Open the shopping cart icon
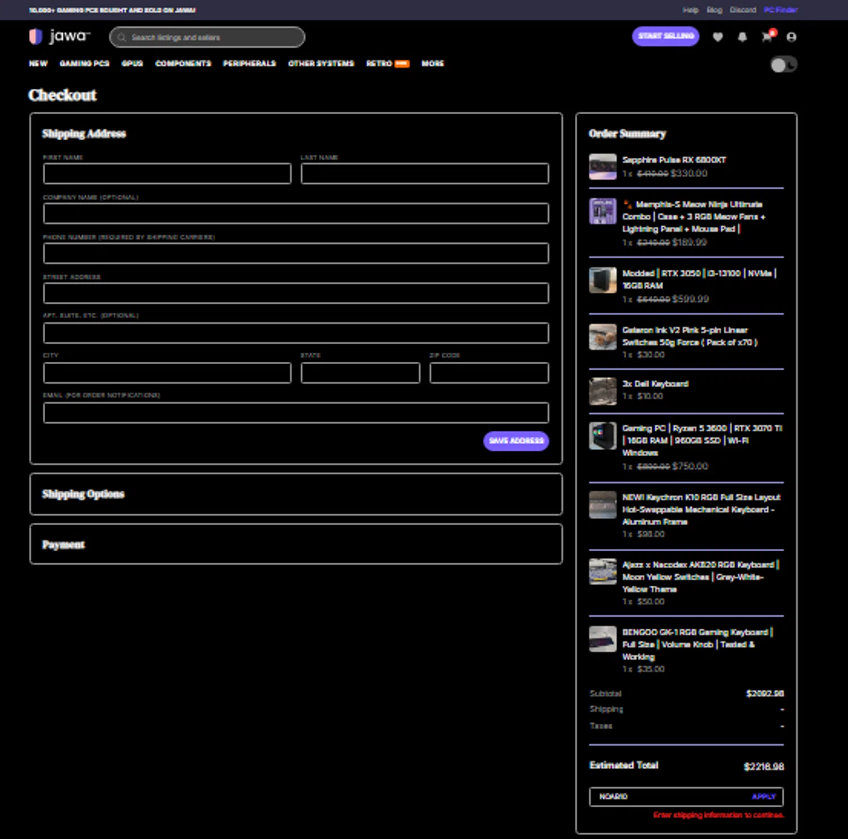This screenshot has width=848, height=839. click(767, 37)
